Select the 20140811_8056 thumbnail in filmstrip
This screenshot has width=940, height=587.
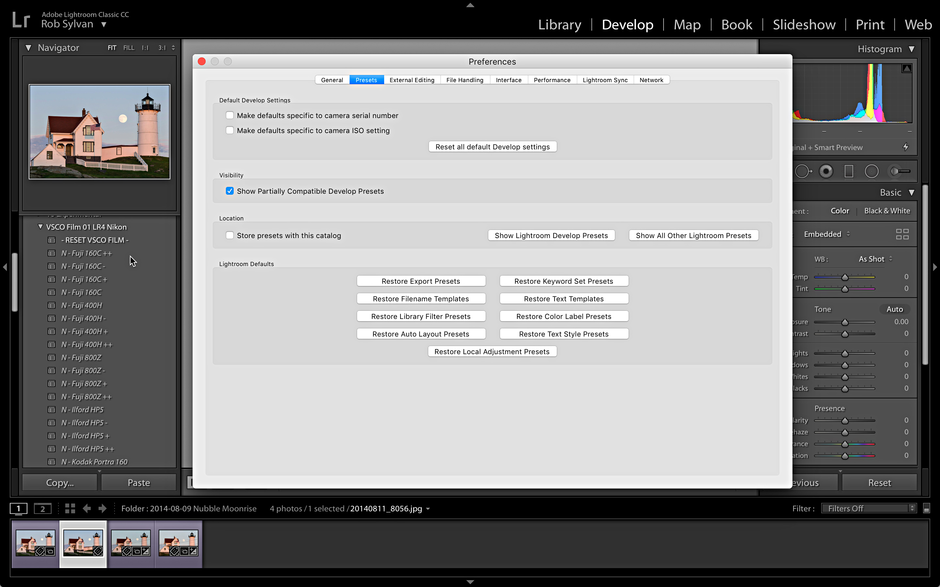coord(83,541)
